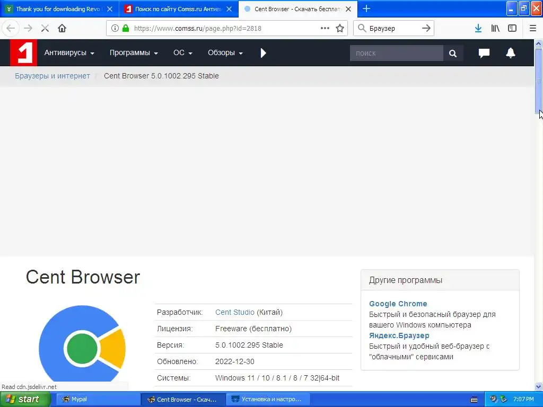Stop loading the page with the X button
Viewport: 543px width, 407px height.
click(45, 29)
